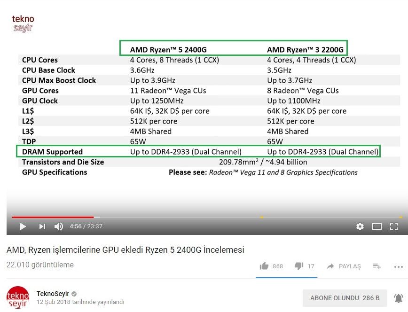Click the Up to 1250MHz GPU clock value
Screen dimensions: 408x312
(157, 101)
